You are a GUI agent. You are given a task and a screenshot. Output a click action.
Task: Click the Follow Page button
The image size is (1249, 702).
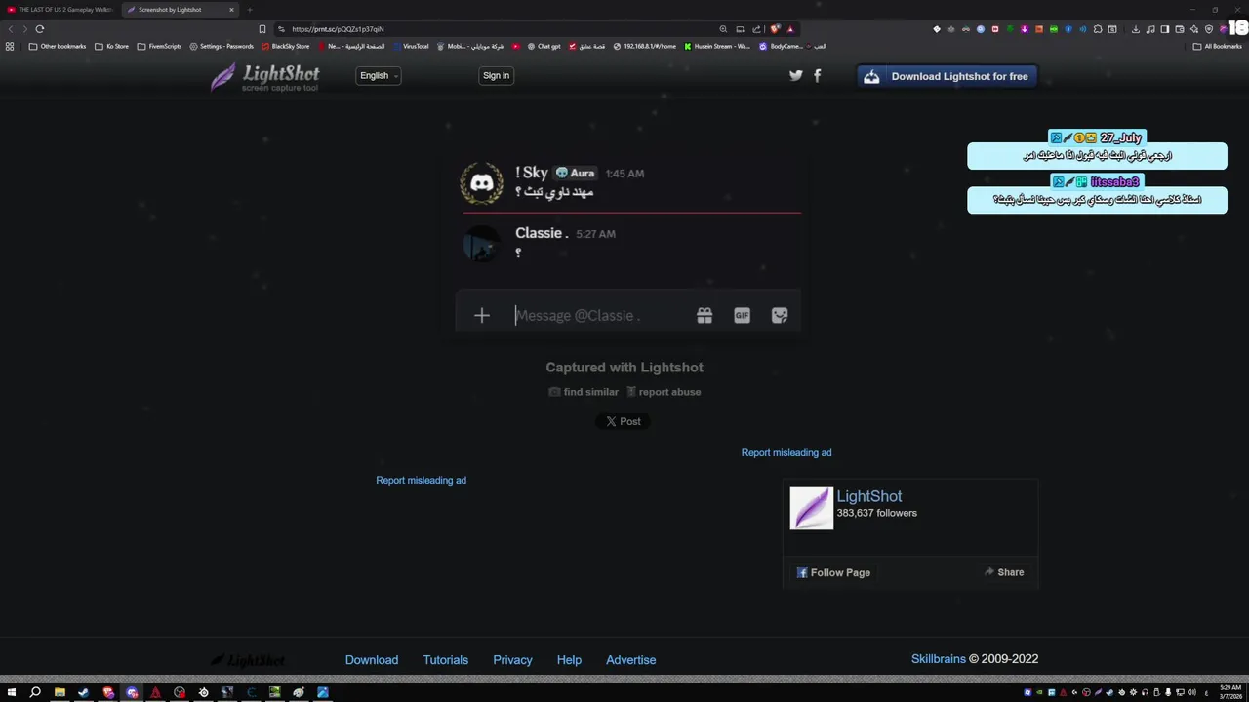click(833, 572)
